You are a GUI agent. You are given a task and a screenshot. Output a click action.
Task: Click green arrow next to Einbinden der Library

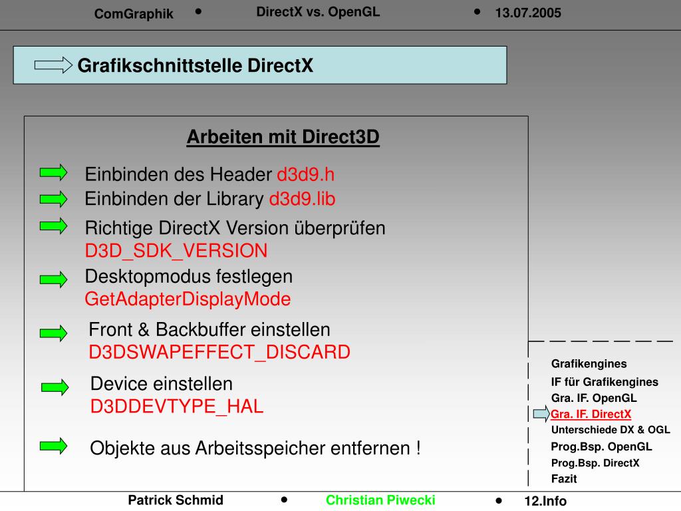(53, 199)
